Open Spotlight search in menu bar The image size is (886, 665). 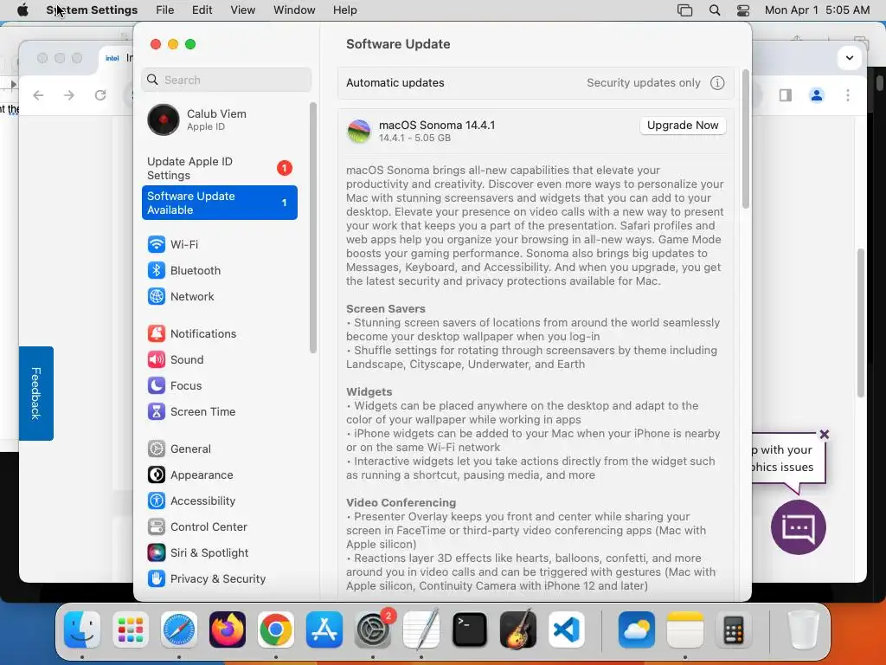click(715, 10)
